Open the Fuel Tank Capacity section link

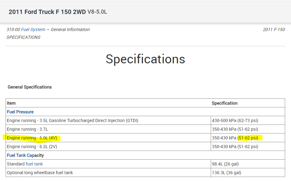tap(25, 155)
